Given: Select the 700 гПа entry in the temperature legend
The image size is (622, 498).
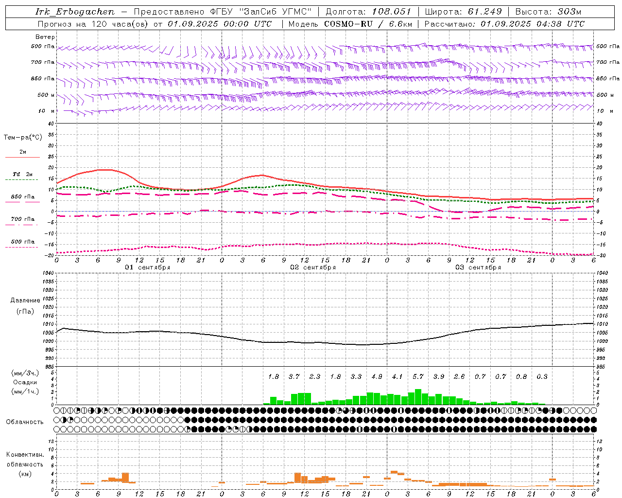Looking at the screenshot, I should 23,219.
